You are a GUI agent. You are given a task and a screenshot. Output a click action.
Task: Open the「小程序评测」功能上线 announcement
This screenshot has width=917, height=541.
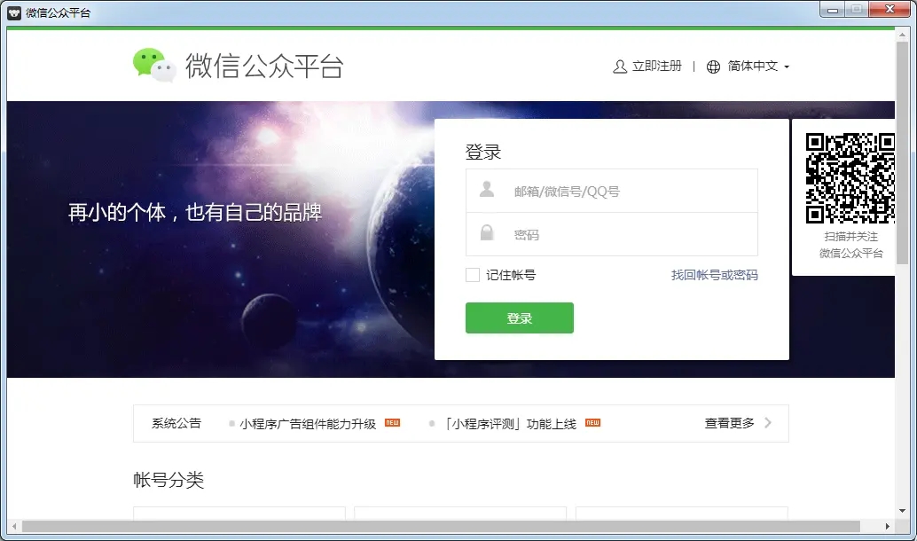pyautogui.click(x=510, y=423)
